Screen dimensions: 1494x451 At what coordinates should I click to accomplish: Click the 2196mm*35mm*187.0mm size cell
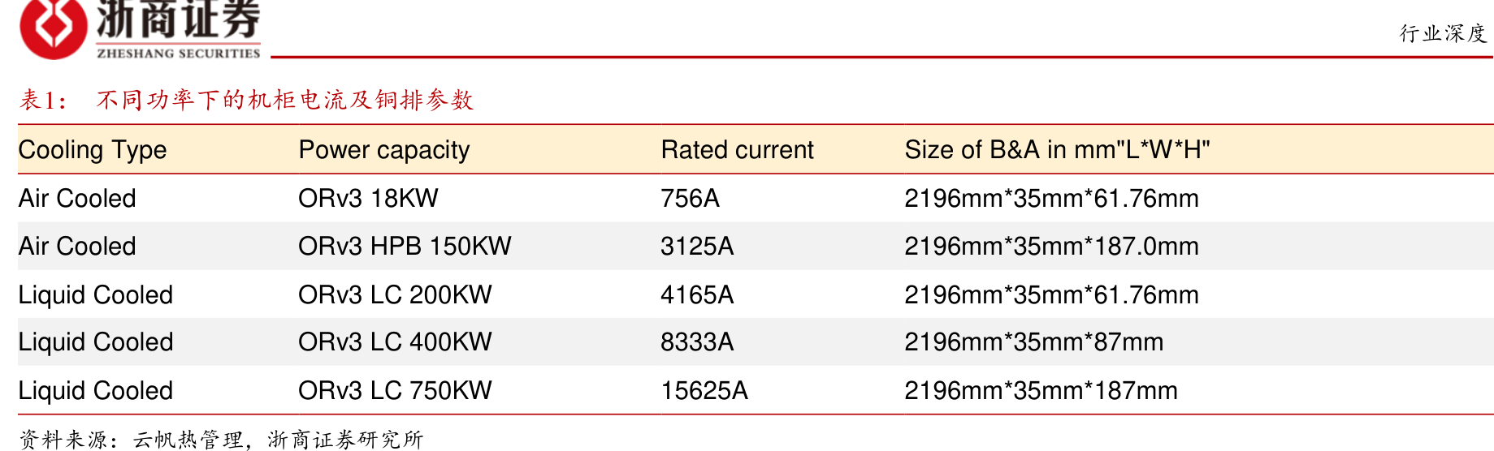1051,246
